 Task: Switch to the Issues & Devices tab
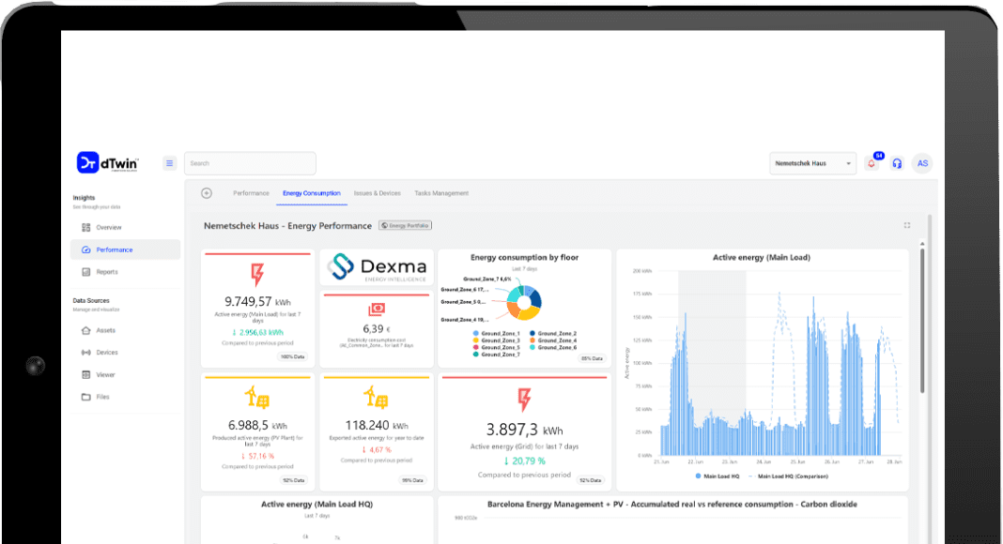377,193
